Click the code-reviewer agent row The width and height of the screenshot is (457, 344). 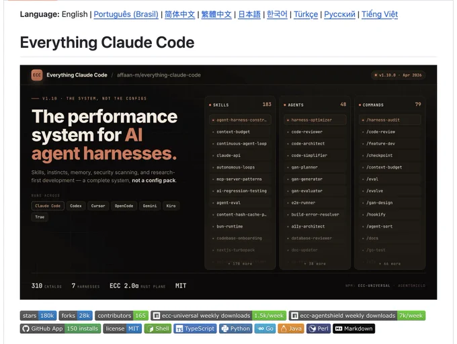(315, 132)
